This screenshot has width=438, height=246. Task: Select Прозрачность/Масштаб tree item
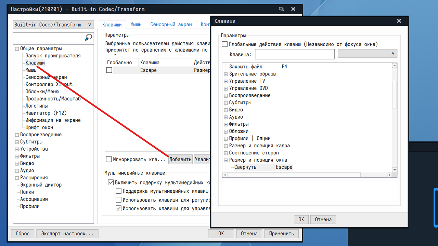pyautogui.click(x=53, y=99)
